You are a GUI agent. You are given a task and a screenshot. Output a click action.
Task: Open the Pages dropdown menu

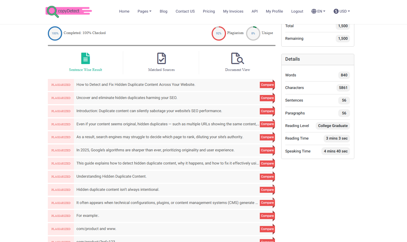[x=144, y=11]
